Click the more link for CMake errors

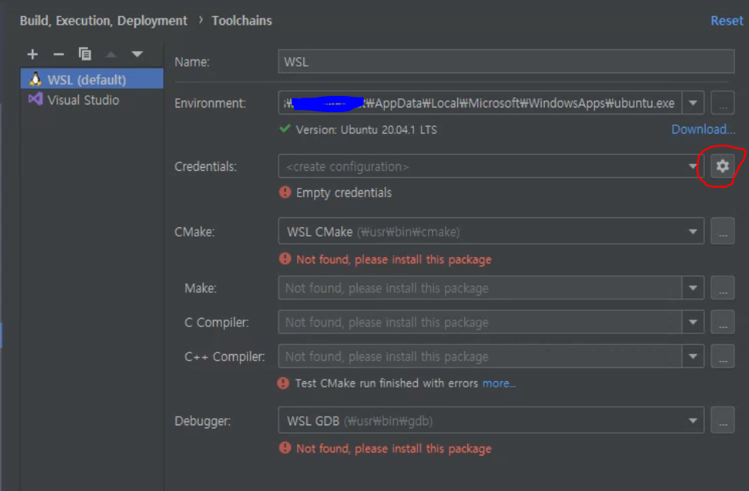point(499,384)
